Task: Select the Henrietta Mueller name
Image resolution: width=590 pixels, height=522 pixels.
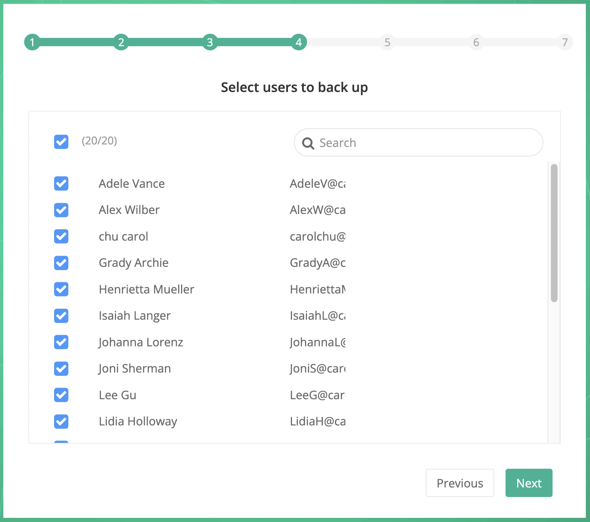Action: [x=146, y=289]
